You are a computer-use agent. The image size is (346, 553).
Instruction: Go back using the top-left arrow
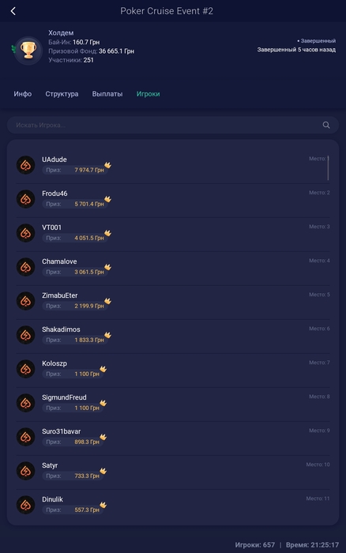[13, 11]
